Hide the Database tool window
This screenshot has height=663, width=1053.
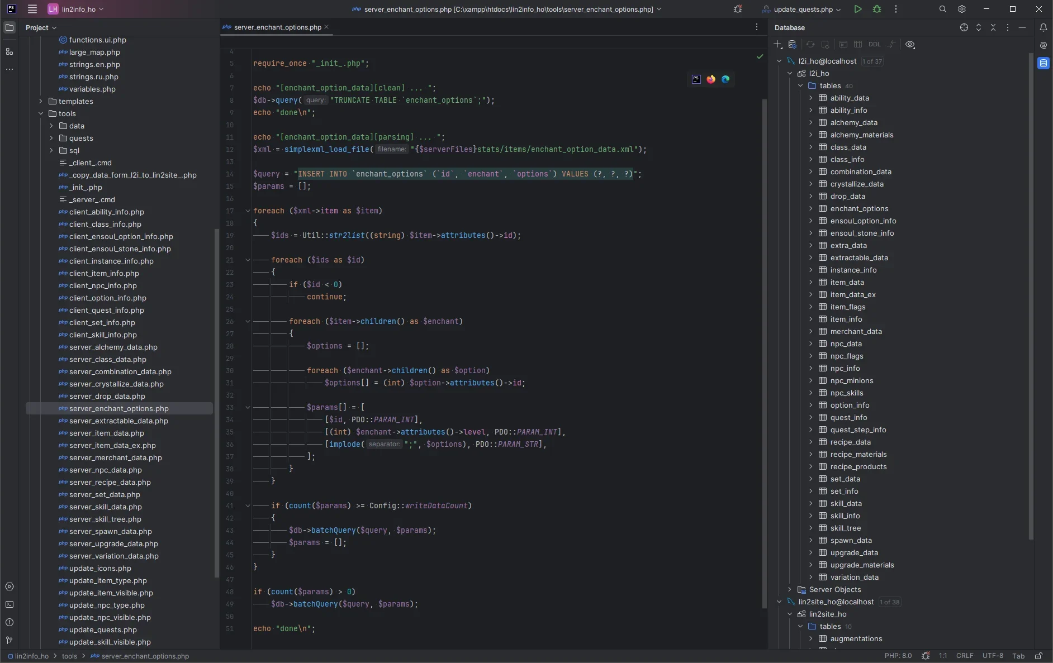[1022, 27]
